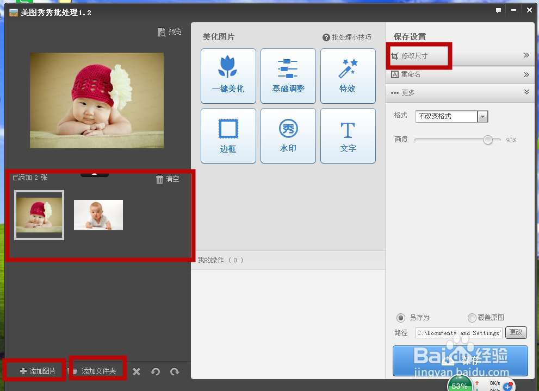The height and width of the screenshot is (391, 539).
Task: Open the 不改变格式 format dropdown
Action: tap(482, 116)
